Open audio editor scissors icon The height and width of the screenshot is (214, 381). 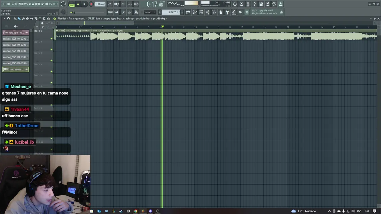241,4
